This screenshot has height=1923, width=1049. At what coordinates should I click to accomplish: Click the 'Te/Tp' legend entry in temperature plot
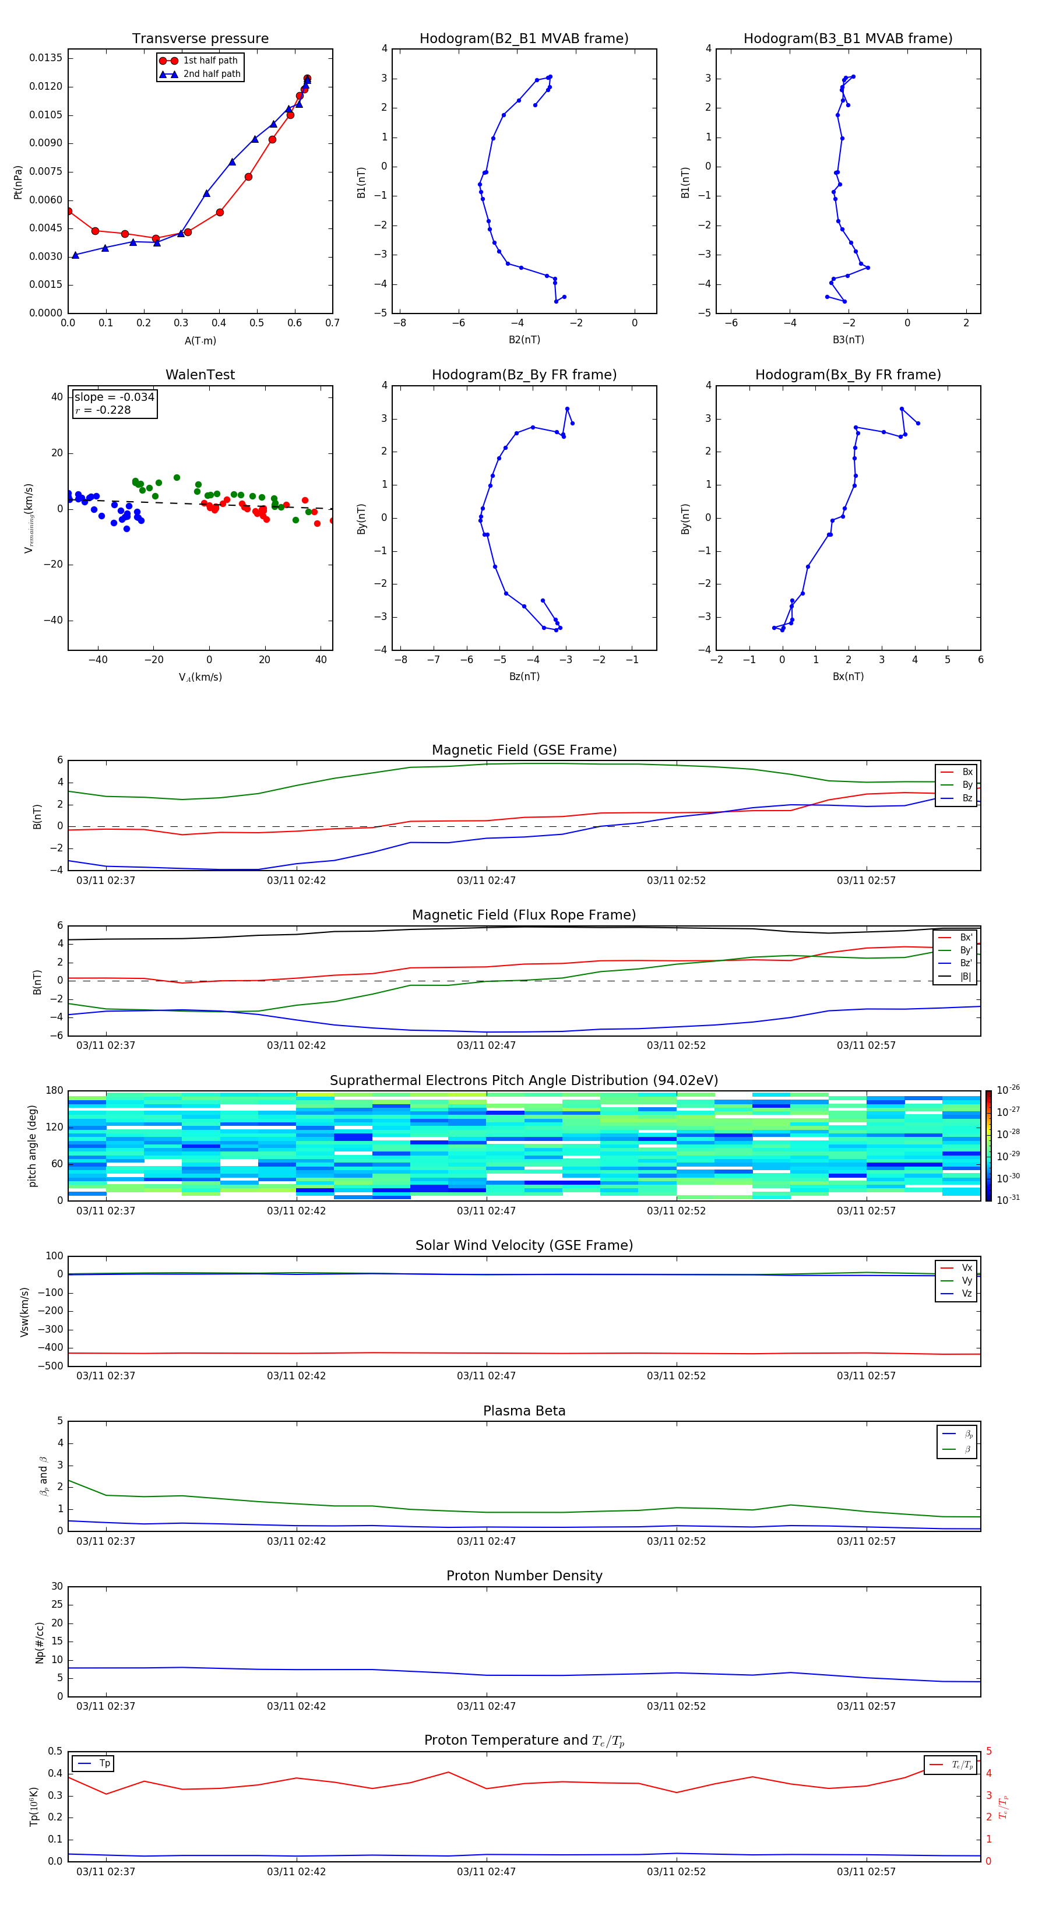coord(951,1764)
